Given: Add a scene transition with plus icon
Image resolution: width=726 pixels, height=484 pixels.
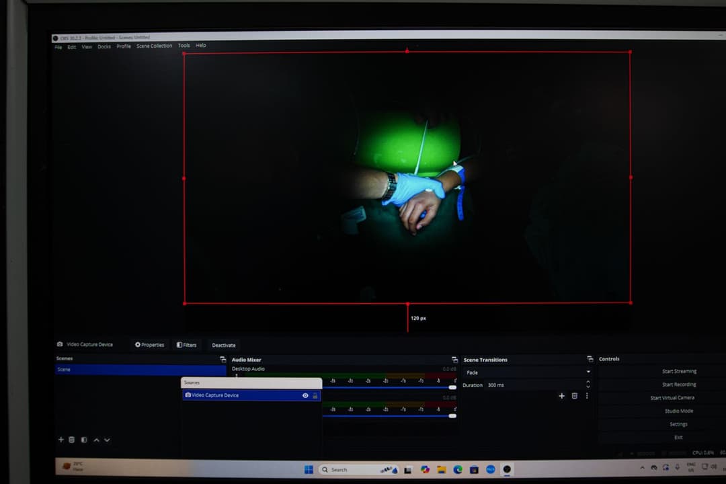Looking at the screenshot, I should tap(562, 396).
